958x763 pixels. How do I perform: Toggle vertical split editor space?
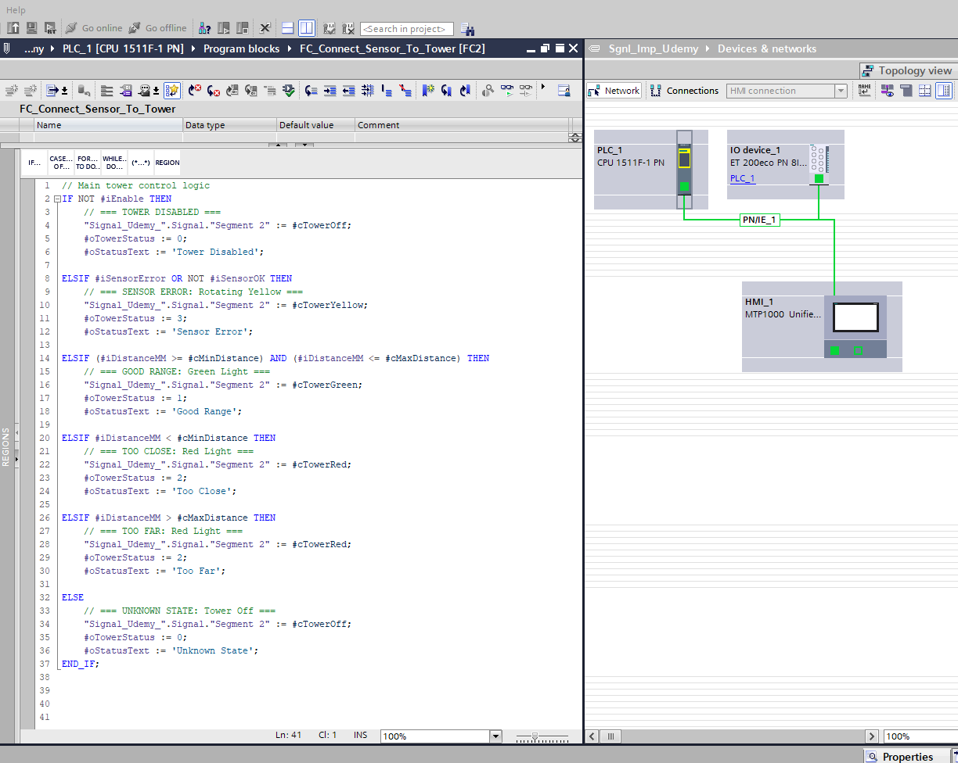pyautogui.click(x=306, y=28)
